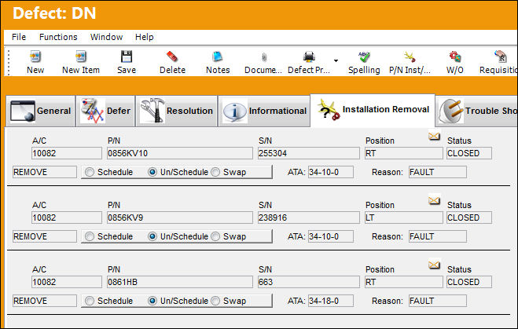Viewport: 518px width, 329px height.
Task: Select Schedule radio for P/N 0856KV10
Action: [x=90, y=172]
